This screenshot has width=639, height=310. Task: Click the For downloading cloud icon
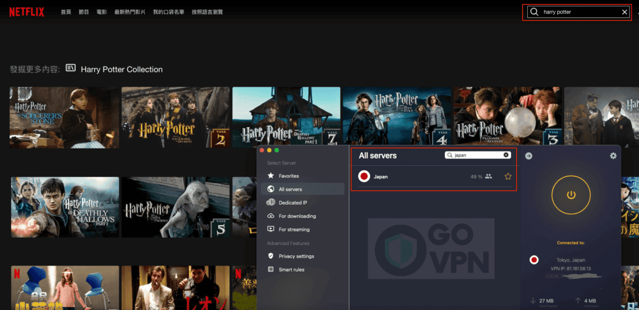coord(271,216)
